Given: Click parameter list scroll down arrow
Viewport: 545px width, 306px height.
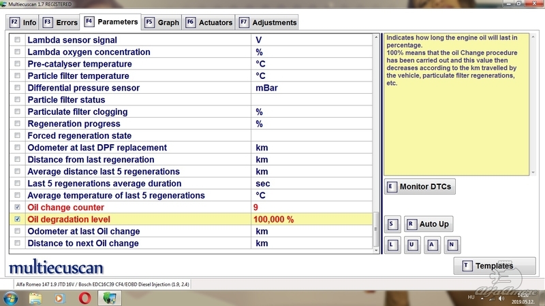Looking at the screenshot, I should 376,250.
